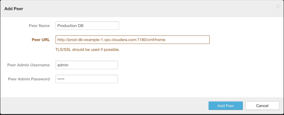Viewport: 284px width, 115px height.
Task: Click the "Add Peer" dialog title
Action: point(14,9)
